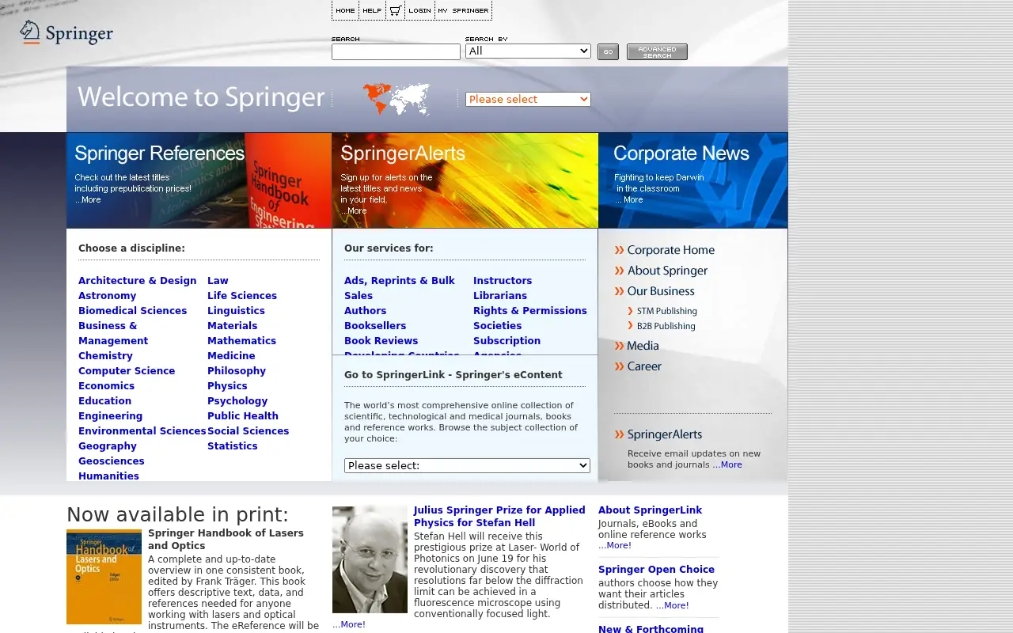Open Authors services link
The image size is (1013, 633).
365,310
